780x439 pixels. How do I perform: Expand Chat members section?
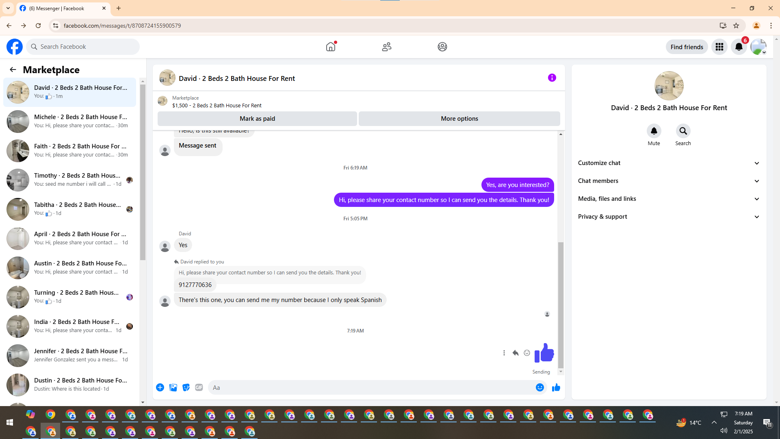[669, 181]
